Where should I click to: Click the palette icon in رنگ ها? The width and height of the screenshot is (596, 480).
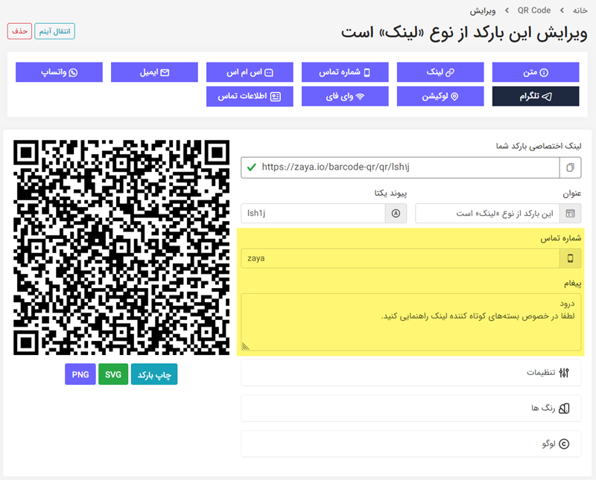(564, 409)
